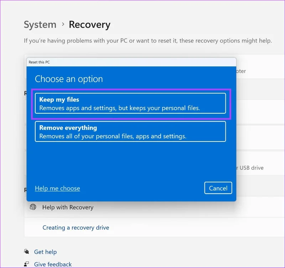Choose the Remove everything option
The height and width of the screenshot is (268, 285).
click(130, 132)
